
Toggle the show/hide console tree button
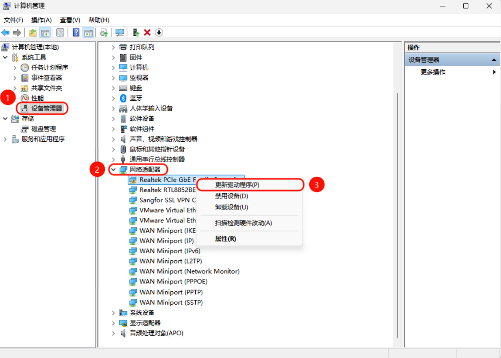[45, 32]
